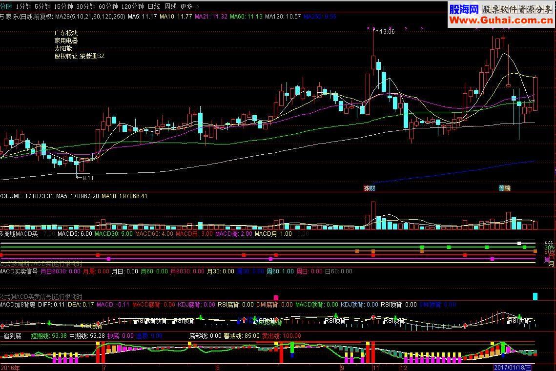This screenshot has height=371, width=556.
Task: Click the MA21: 11.32 value
Action: pos(211,16)
